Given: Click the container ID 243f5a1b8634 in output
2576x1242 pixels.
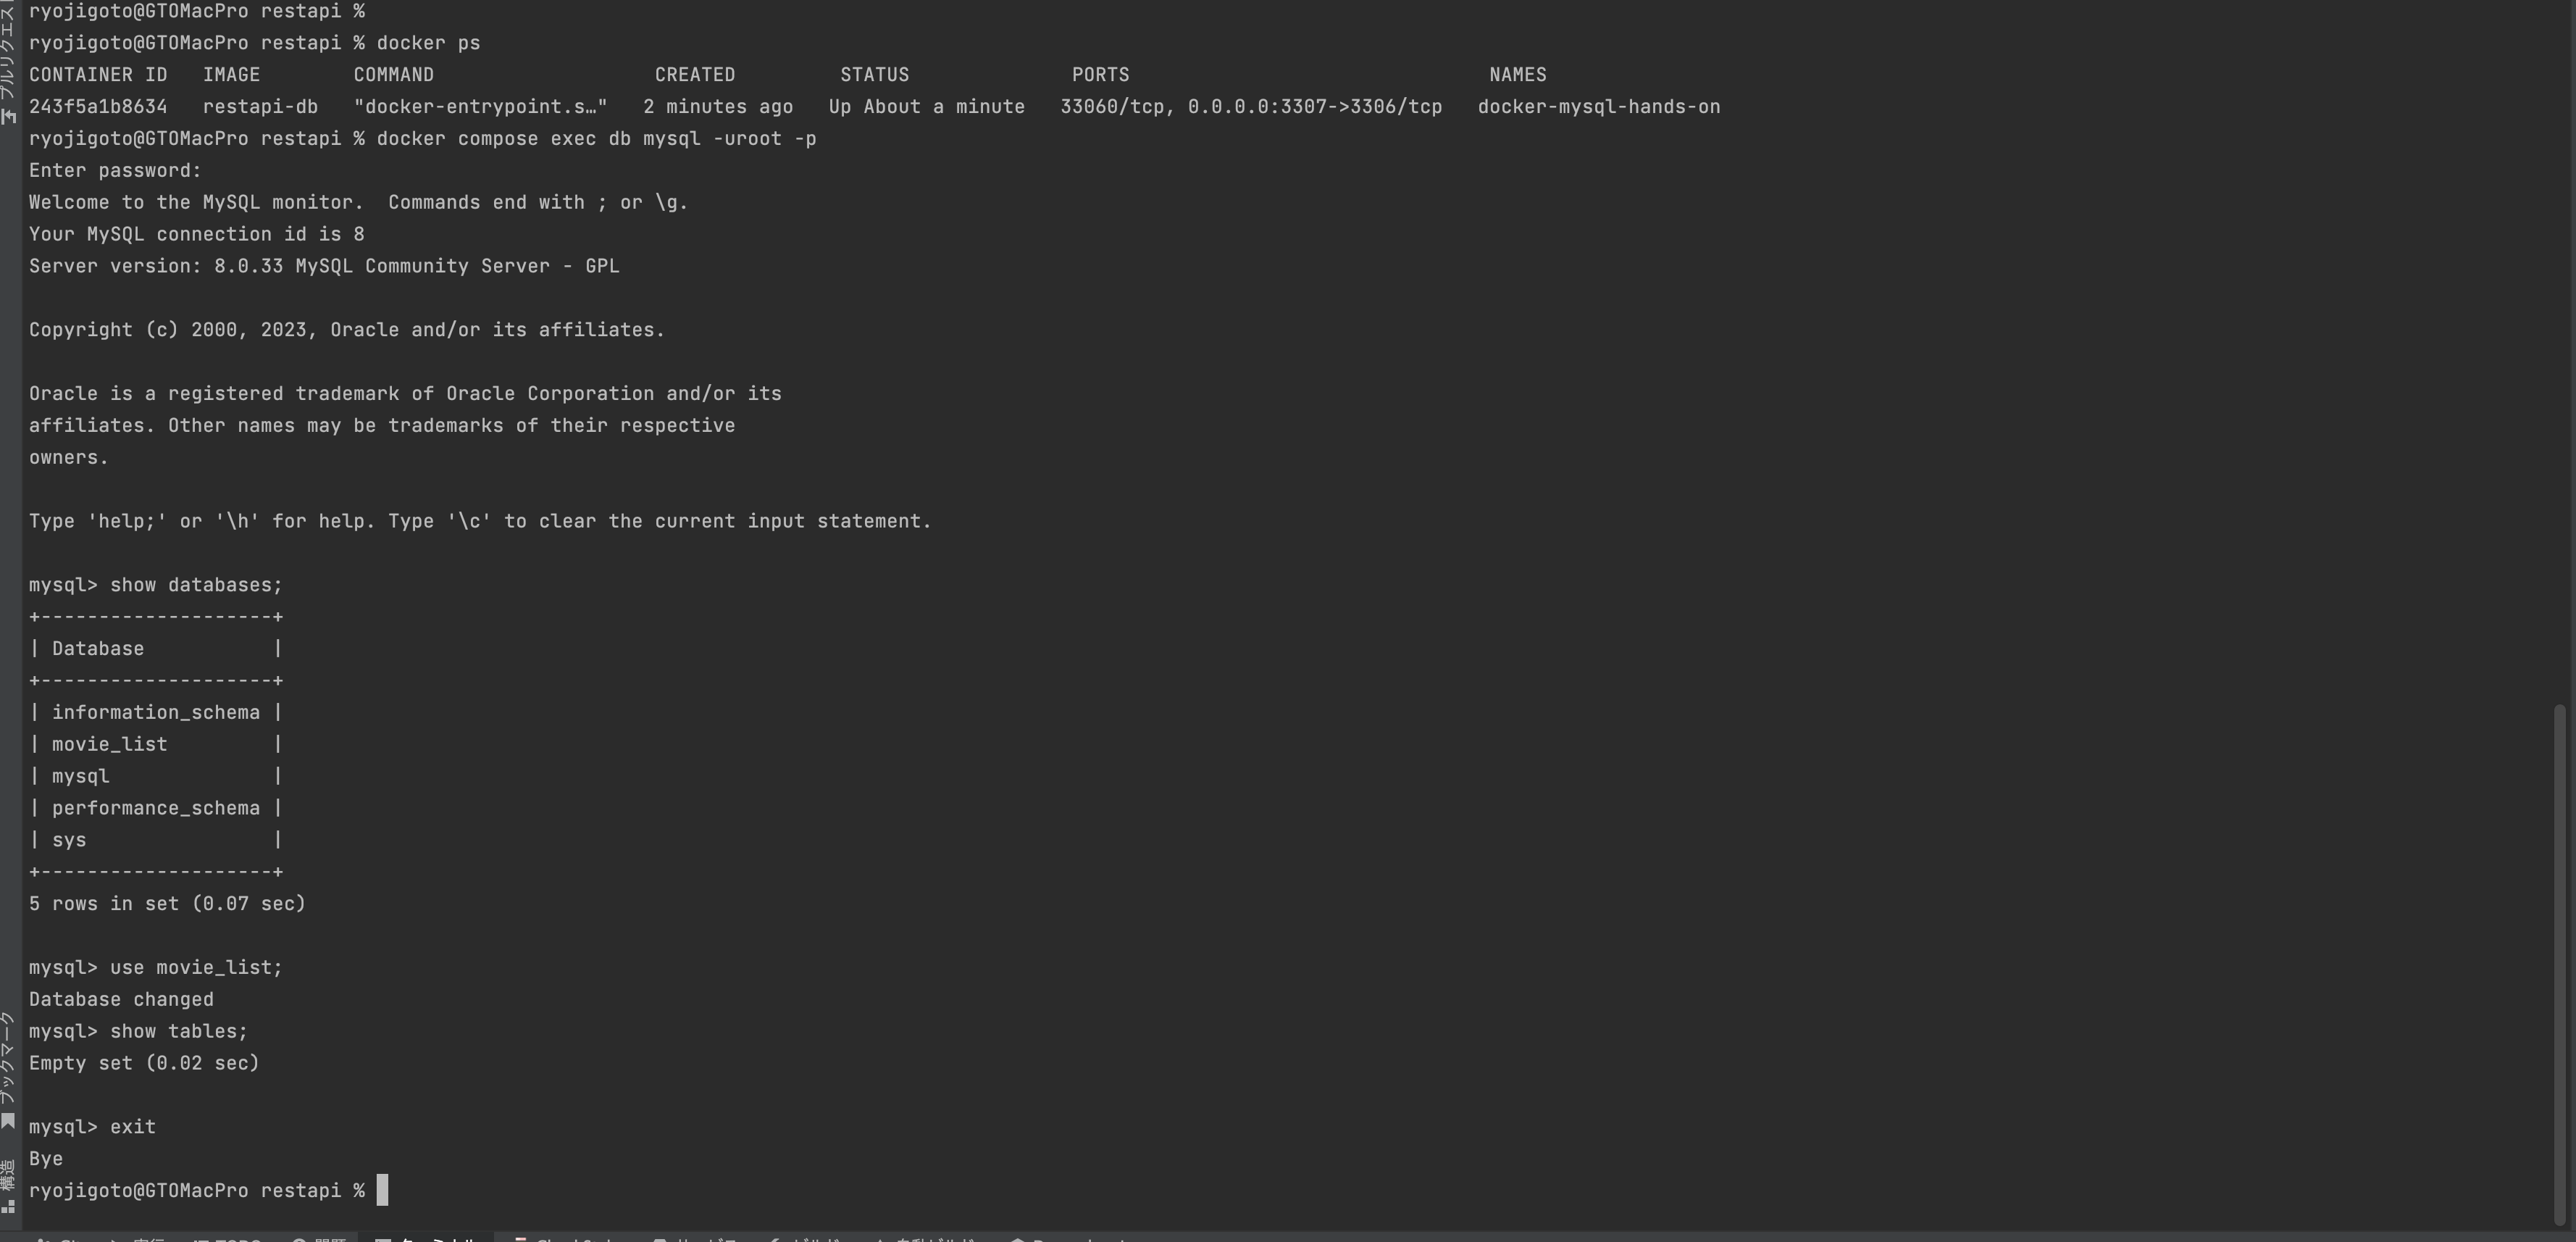Looking at the screenshot, I should pos(98,107).
